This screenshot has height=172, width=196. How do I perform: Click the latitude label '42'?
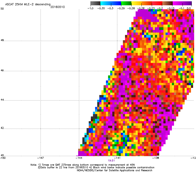[2, 128]
